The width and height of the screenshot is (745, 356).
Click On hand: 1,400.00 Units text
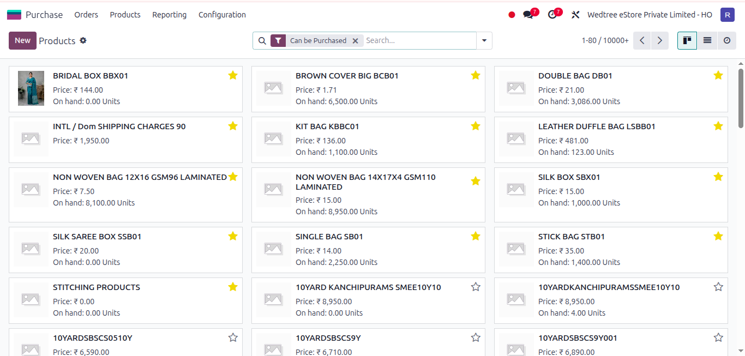point(579,262)
